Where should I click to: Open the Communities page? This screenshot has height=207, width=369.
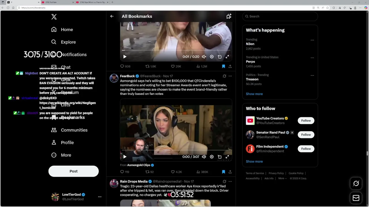(x=69, y=130)
